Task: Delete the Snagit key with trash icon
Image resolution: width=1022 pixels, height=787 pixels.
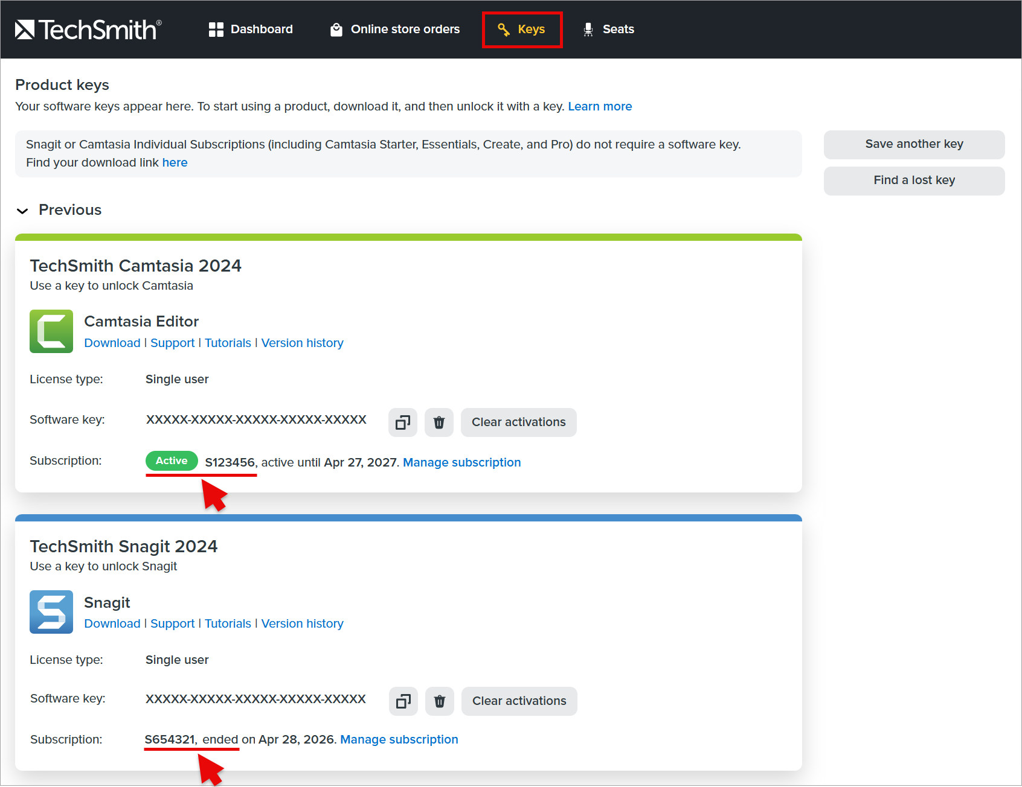Action: coord(440,701)
